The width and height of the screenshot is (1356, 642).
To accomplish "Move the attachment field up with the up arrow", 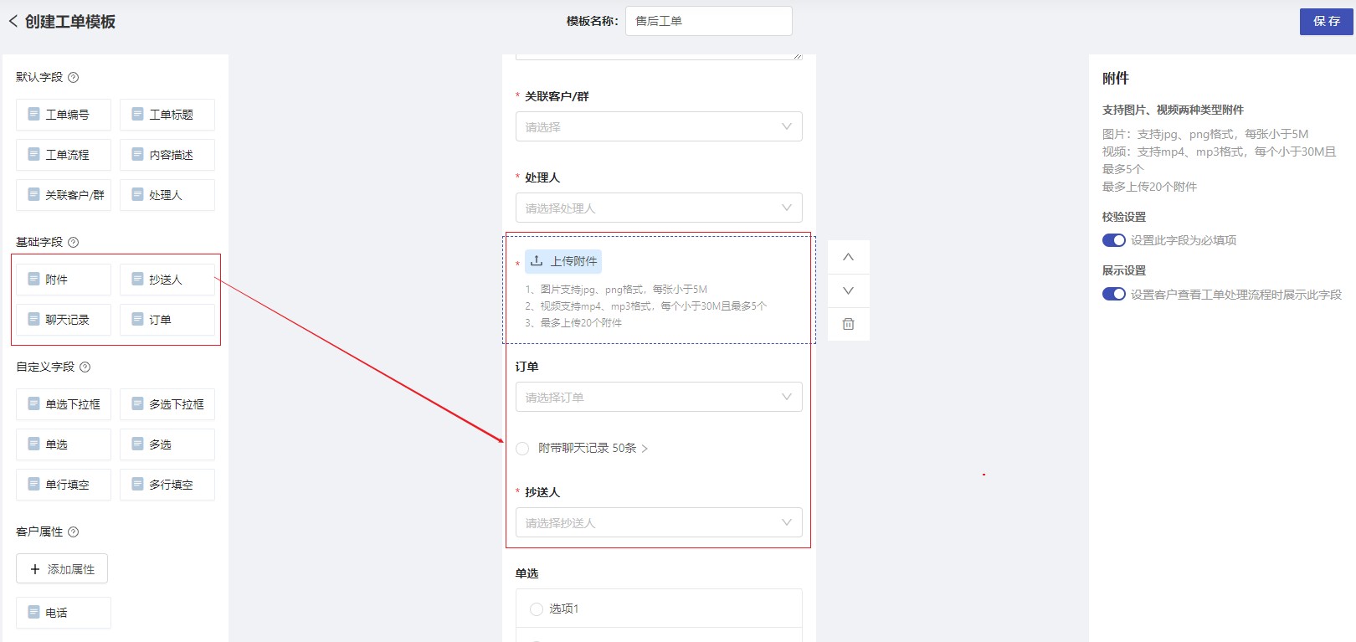I will [848, 257].
